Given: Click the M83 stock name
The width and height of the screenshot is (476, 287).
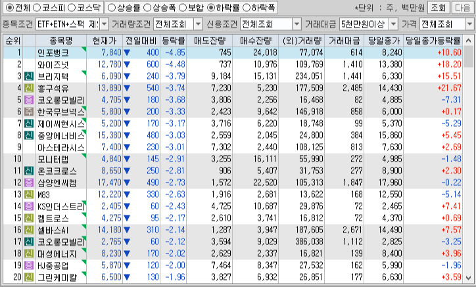Looking at the screenshot, I should point(43,194).
